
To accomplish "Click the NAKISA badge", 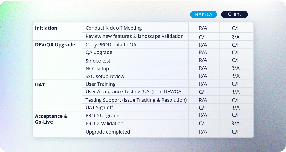I will [204, 15].
